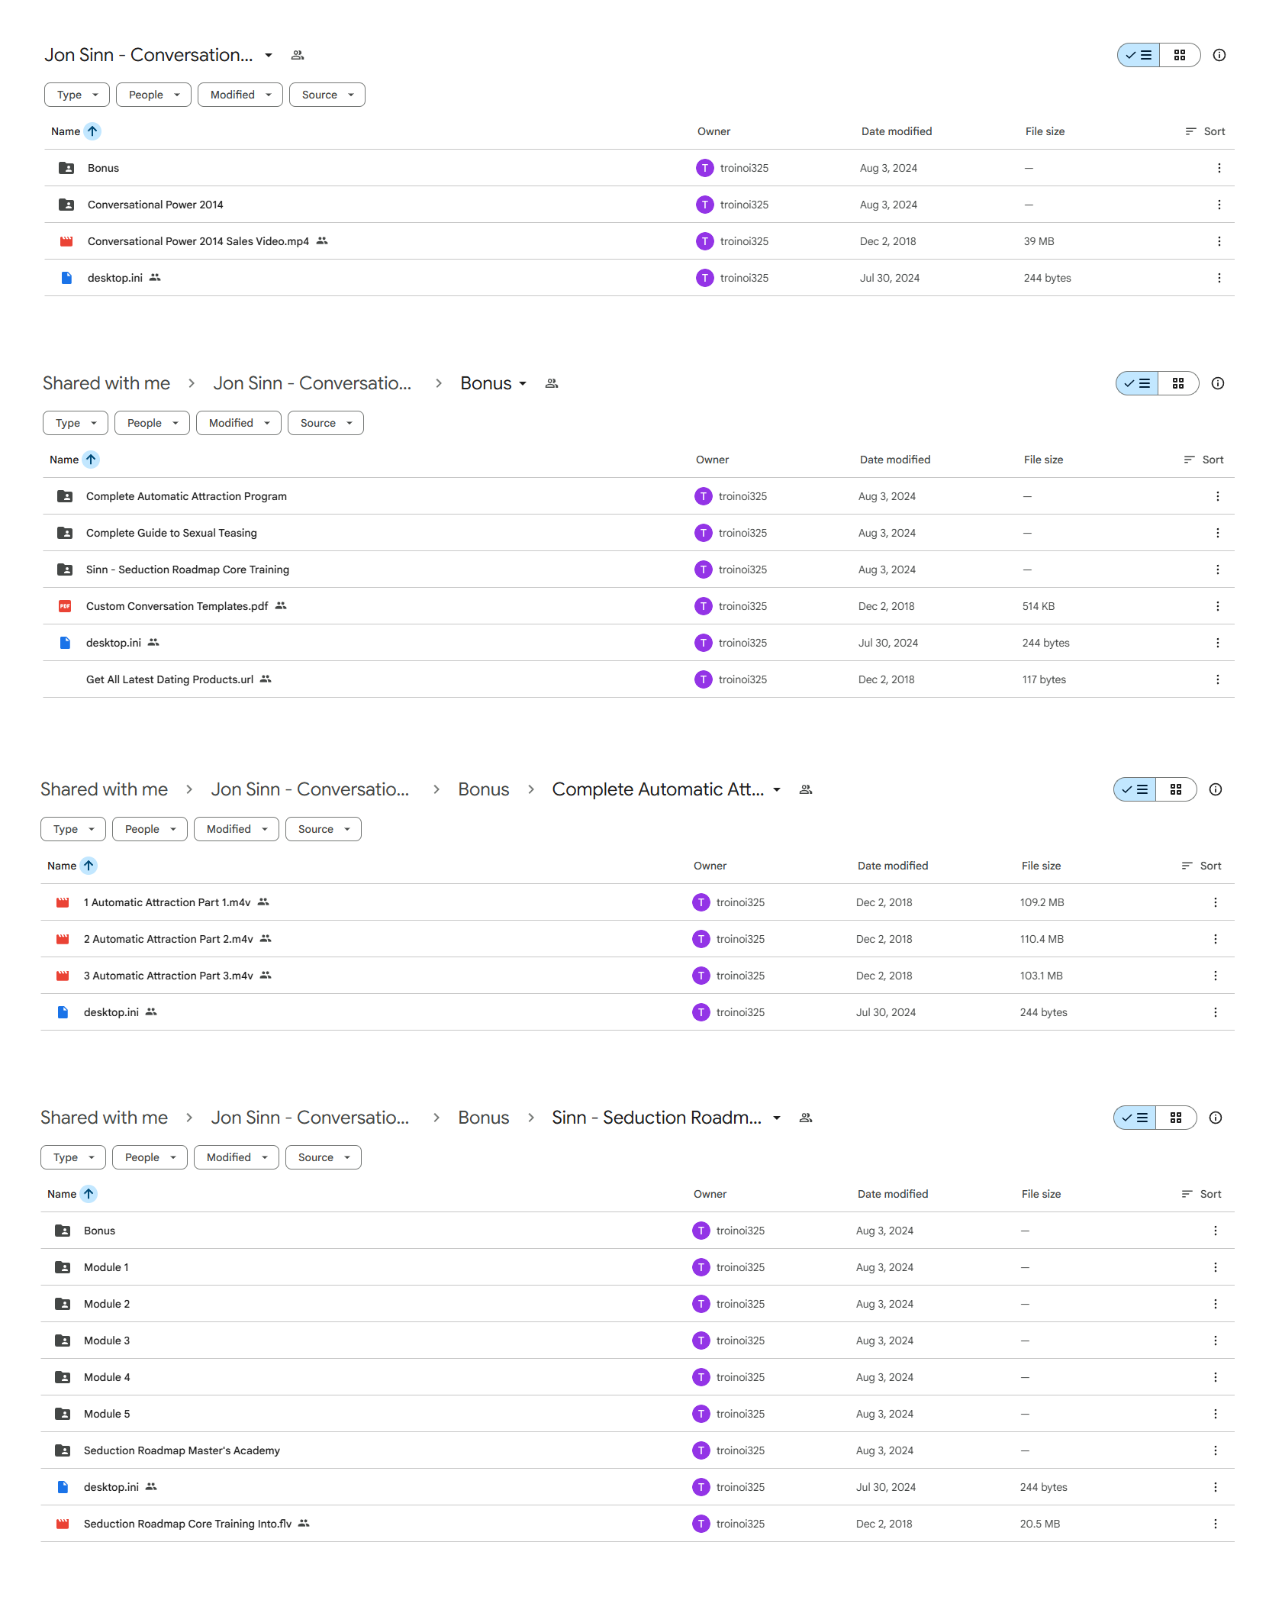Select Get All Latest Dating Products.url file
Image resolution: width=1282 pixels, height=1597 pixels.
coord(639,679)
